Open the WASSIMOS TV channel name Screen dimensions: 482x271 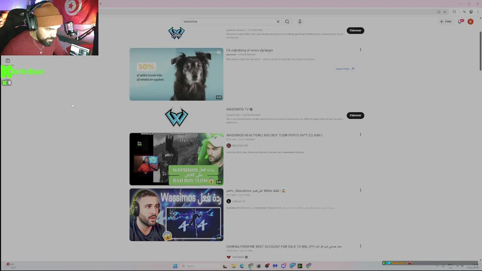click(x=237, y=109)
